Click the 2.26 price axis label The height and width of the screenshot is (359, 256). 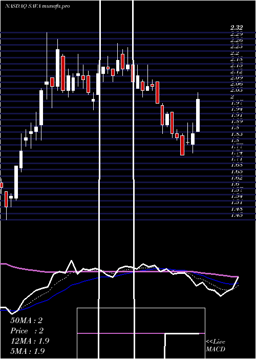[237, 41]
